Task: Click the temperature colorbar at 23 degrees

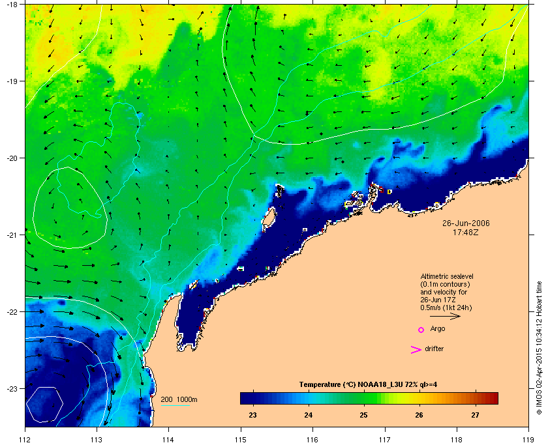Action: (252, 398)
